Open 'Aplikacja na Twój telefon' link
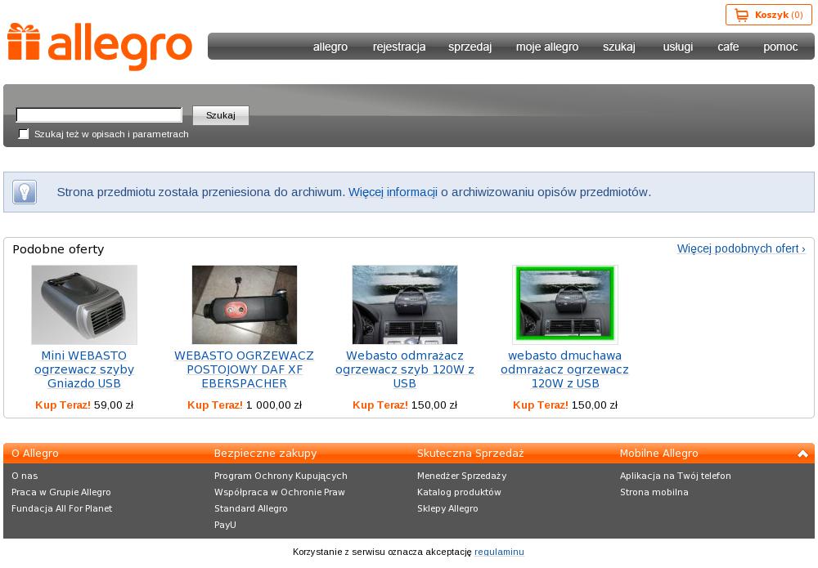Viewport: 818px width, 568px height. point(676,476)
